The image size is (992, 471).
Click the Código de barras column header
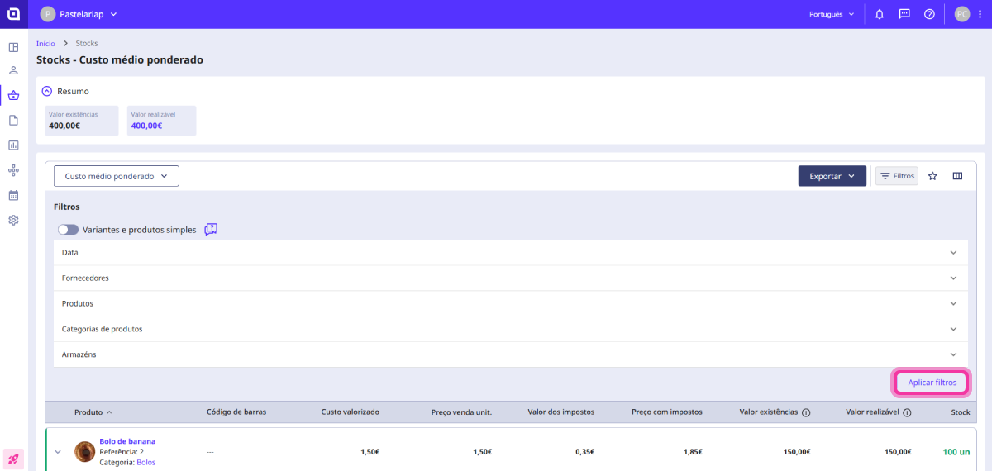(x=236, y=412)
